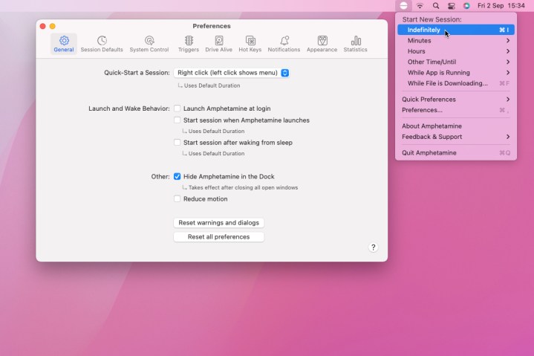534x356 pixels.
Task: Switch to the Triggers preferences tab
Action: (x=189, y=44)
